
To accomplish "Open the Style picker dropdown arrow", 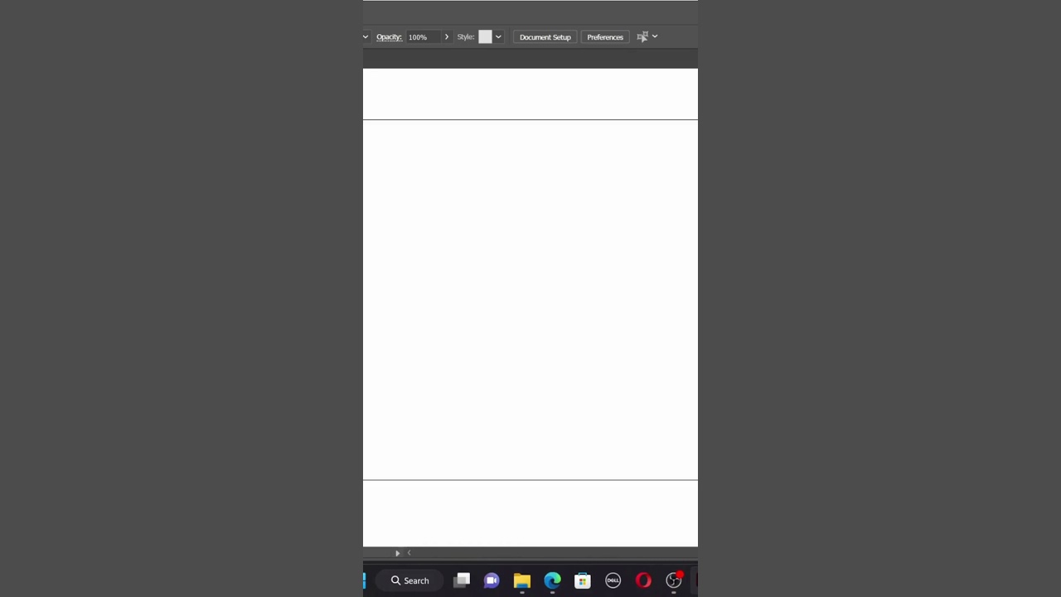I will [498, 37].
